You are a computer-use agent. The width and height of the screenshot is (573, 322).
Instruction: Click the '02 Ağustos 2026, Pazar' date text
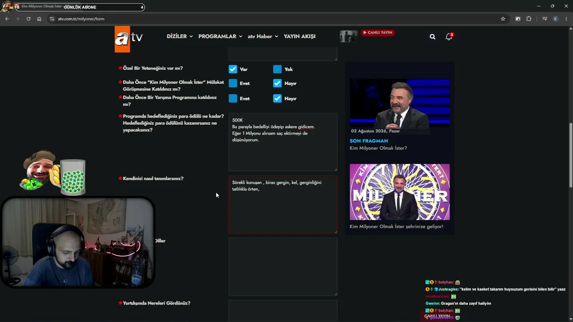[376, 131]
